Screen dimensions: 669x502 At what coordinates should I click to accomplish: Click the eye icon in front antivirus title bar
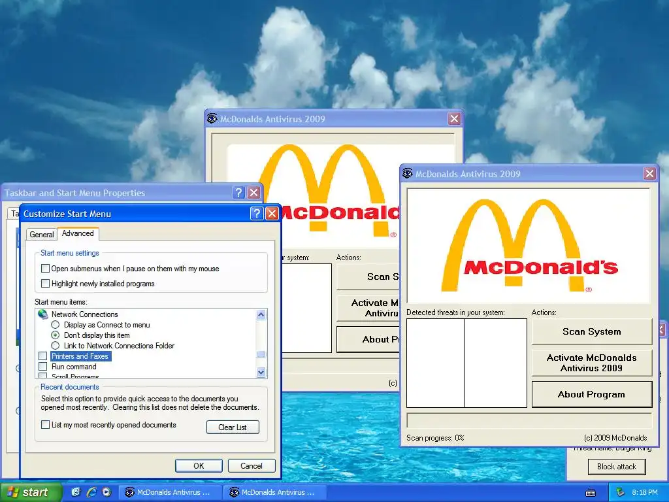(x=408, y=173)
